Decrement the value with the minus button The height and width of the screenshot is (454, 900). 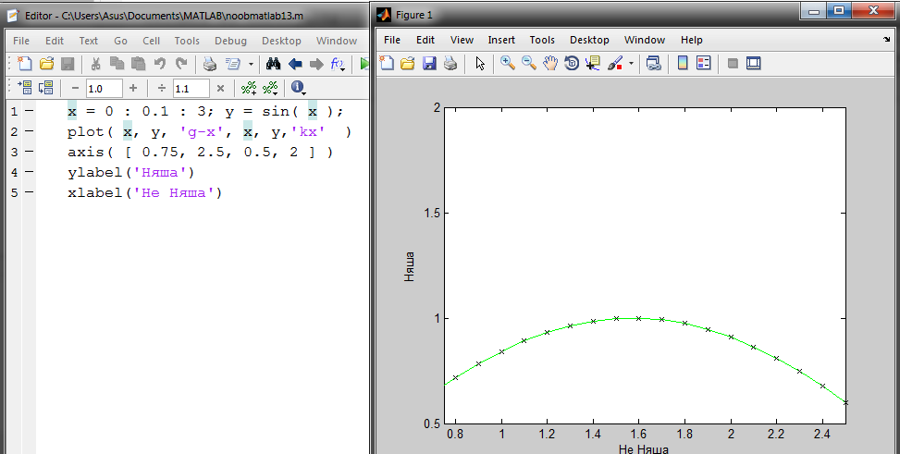(x=75, y=89)
